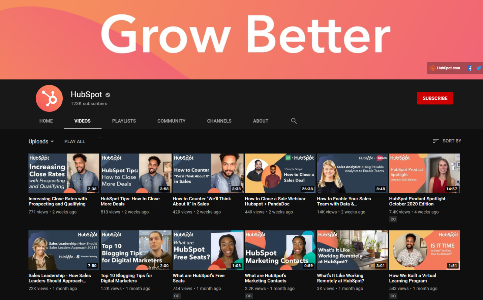Open 'IS IT TIME' virtual learning thumbnail
Screen dimensions: 483x300
[x=424, y=250]
